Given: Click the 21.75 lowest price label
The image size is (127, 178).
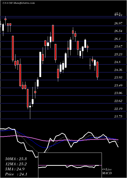Looking at the screenshot, I should [118, 116].
